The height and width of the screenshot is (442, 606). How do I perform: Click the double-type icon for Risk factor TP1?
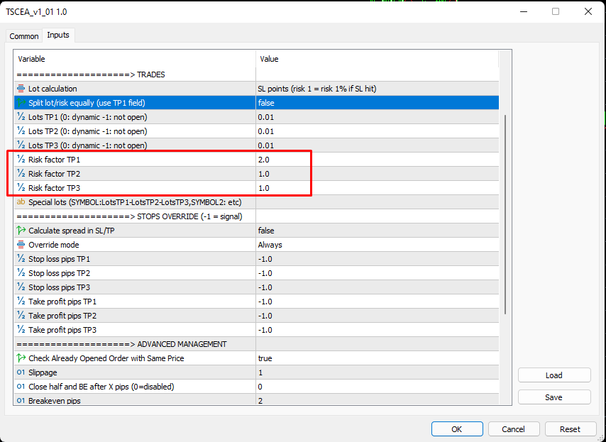(21, 160)
